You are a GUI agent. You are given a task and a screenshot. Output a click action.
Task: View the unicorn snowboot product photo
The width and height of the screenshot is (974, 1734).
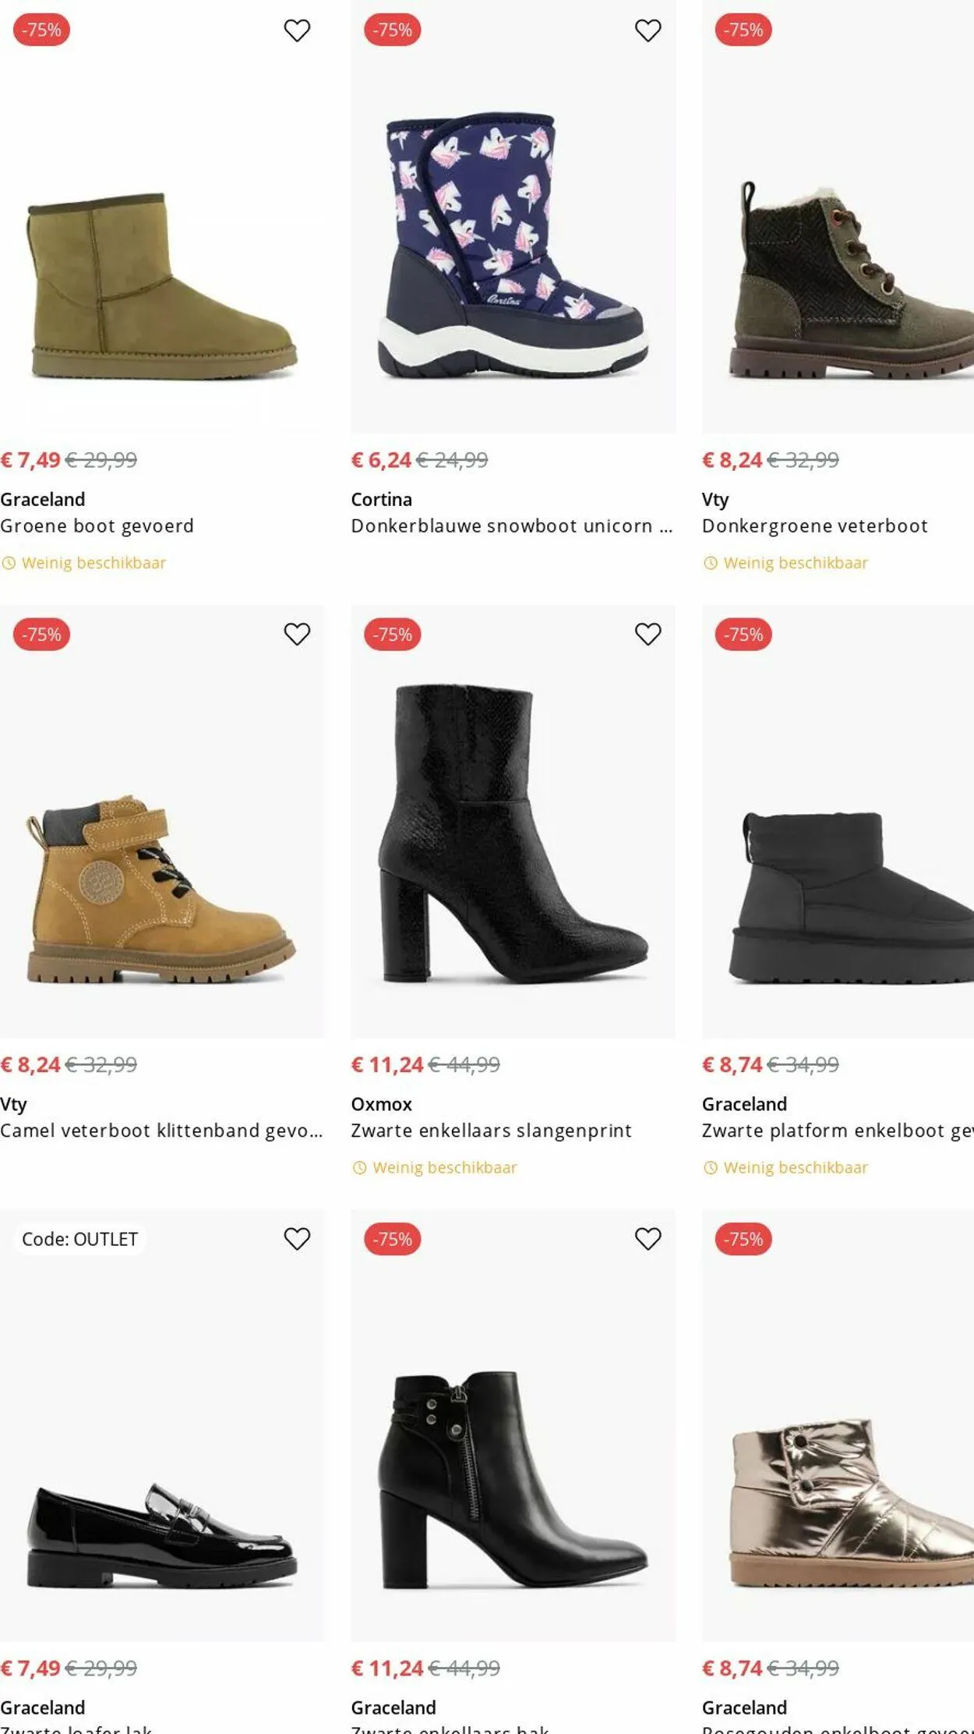pyautogui.click(x=513, y=246)
